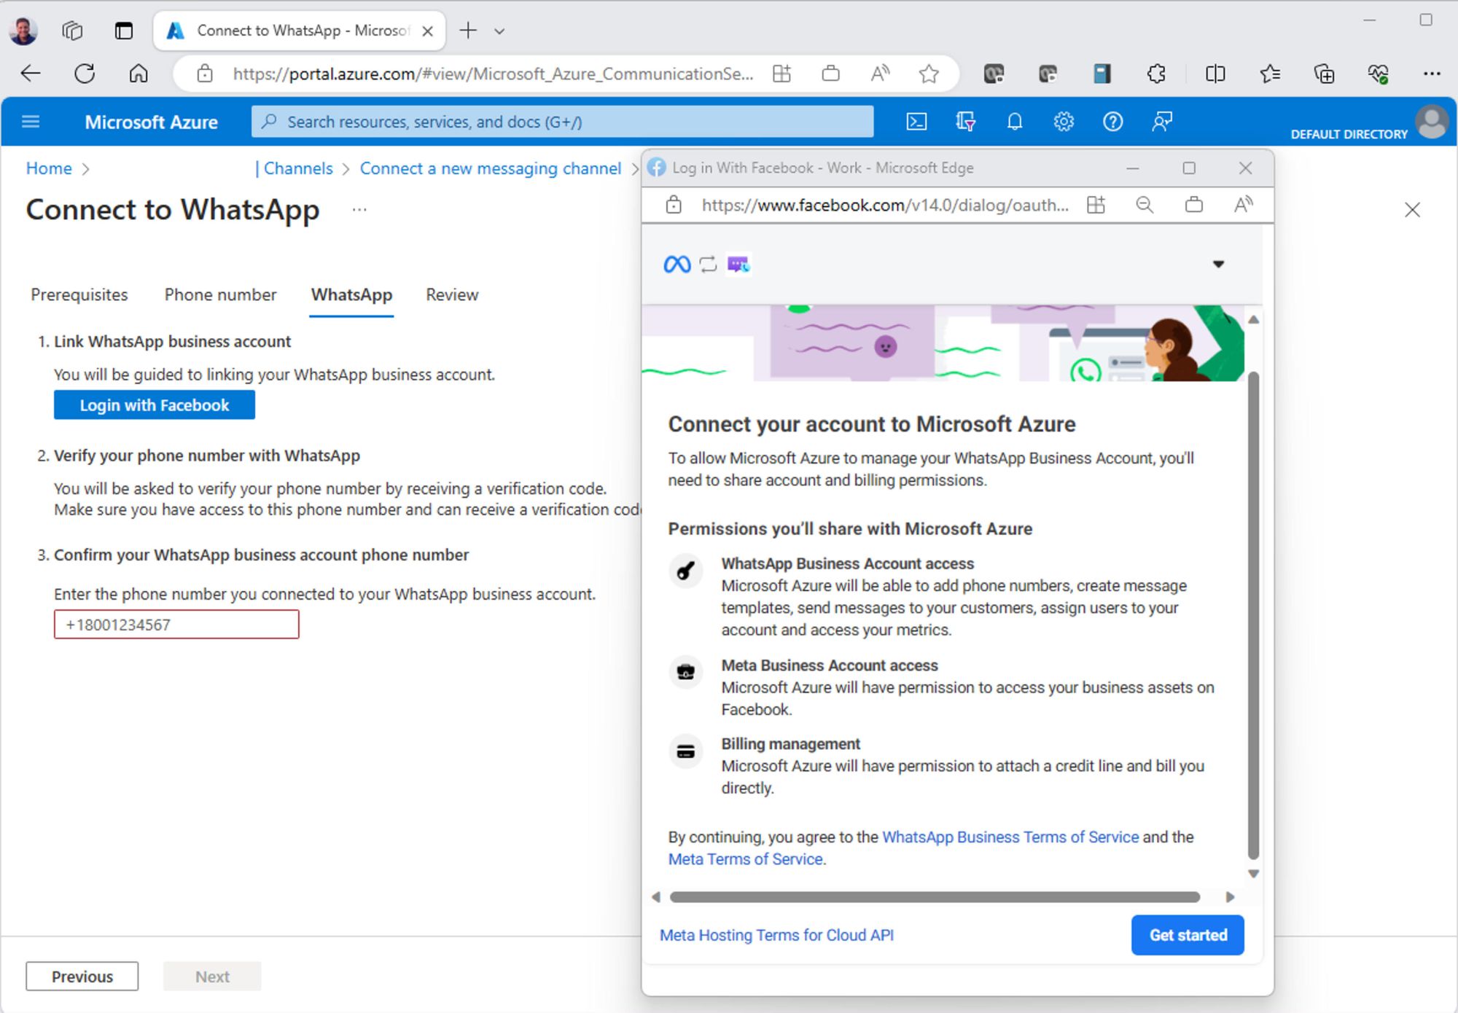1458x1013 pixels.
Task: Open Directories and subscriptions filter icon
Action: tap(965, 122)
